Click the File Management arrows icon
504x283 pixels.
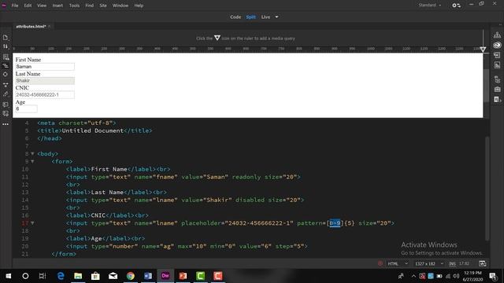tap(6, 47)
